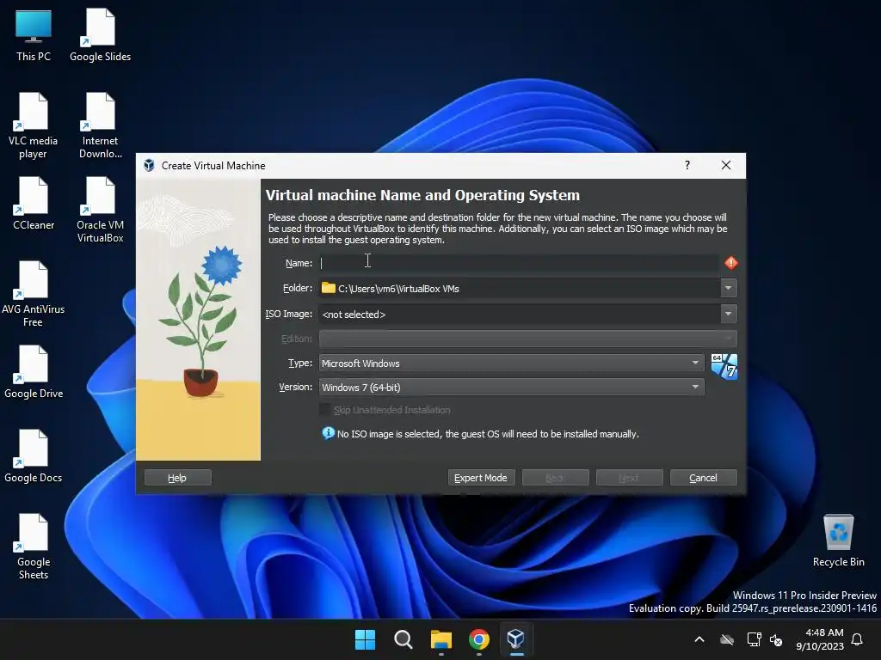Screen dimensions: 881x660
Task: Click the No ISO image is selected message
Action: pos(488,434)
